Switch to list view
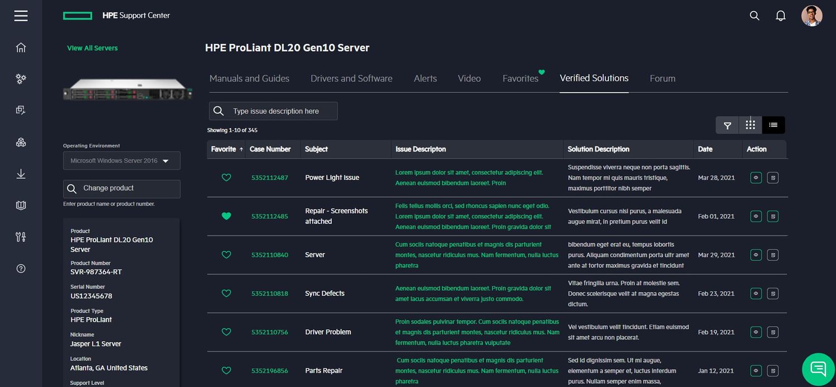Screen dimensions: 836x387 tap(773, 125)
